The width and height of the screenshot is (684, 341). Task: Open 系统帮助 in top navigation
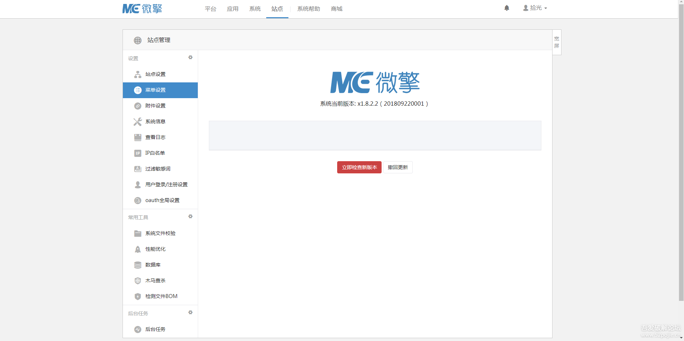(x=308, y=9)
